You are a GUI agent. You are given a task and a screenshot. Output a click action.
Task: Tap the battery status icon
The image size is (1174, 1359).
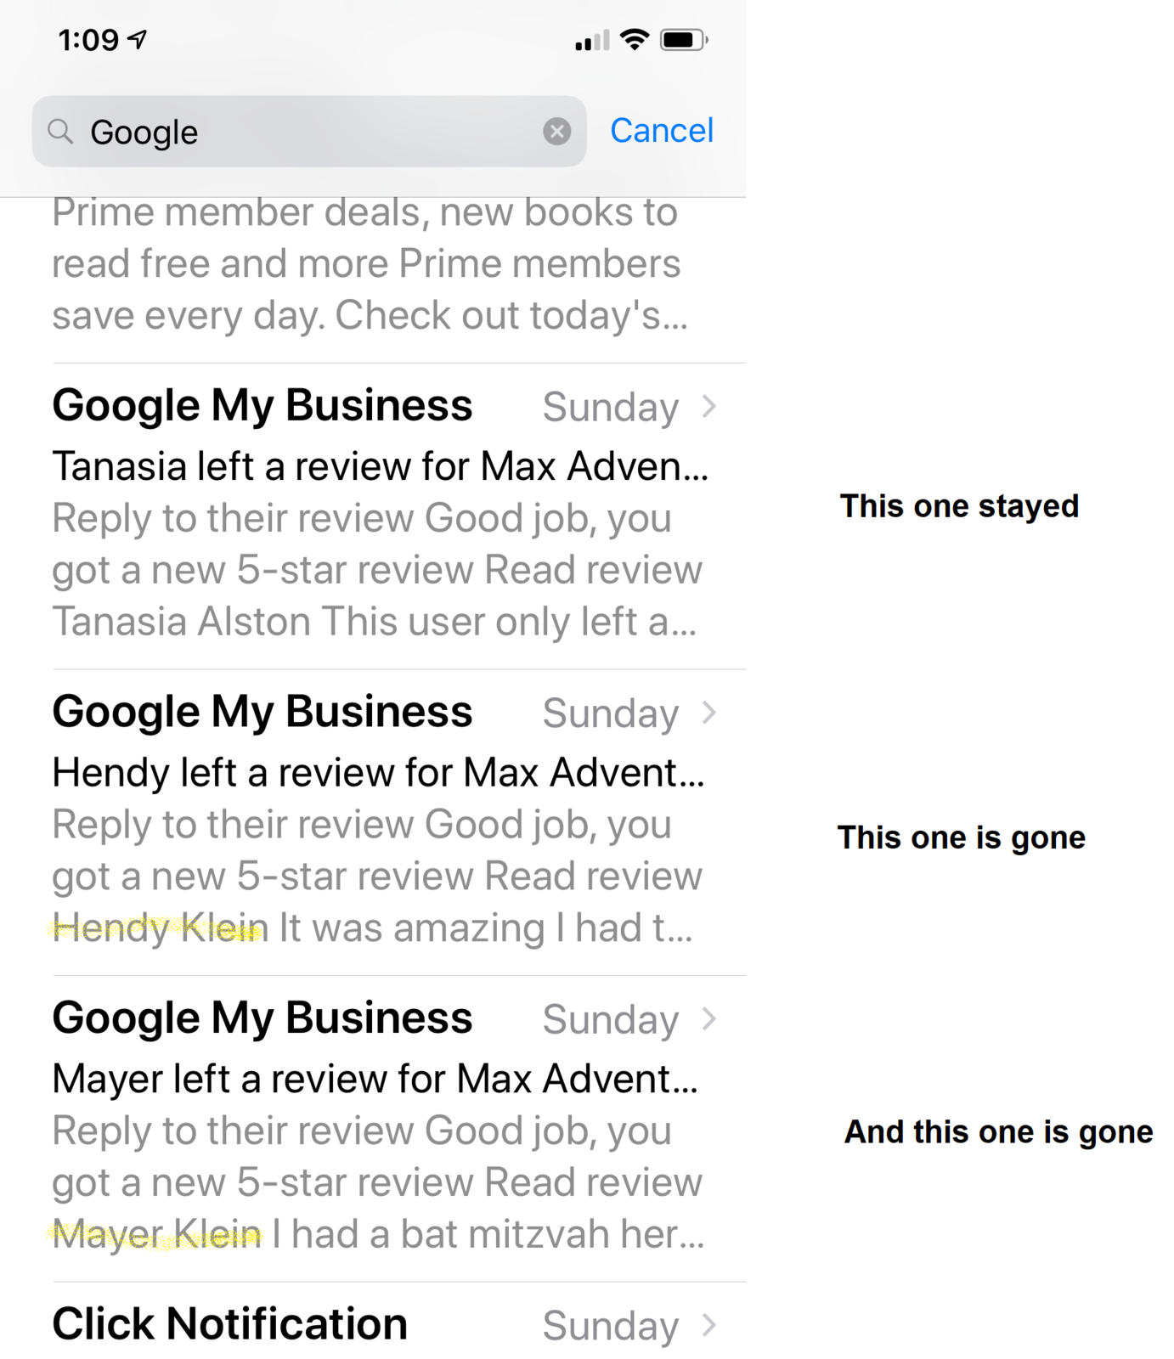point(685,40)
